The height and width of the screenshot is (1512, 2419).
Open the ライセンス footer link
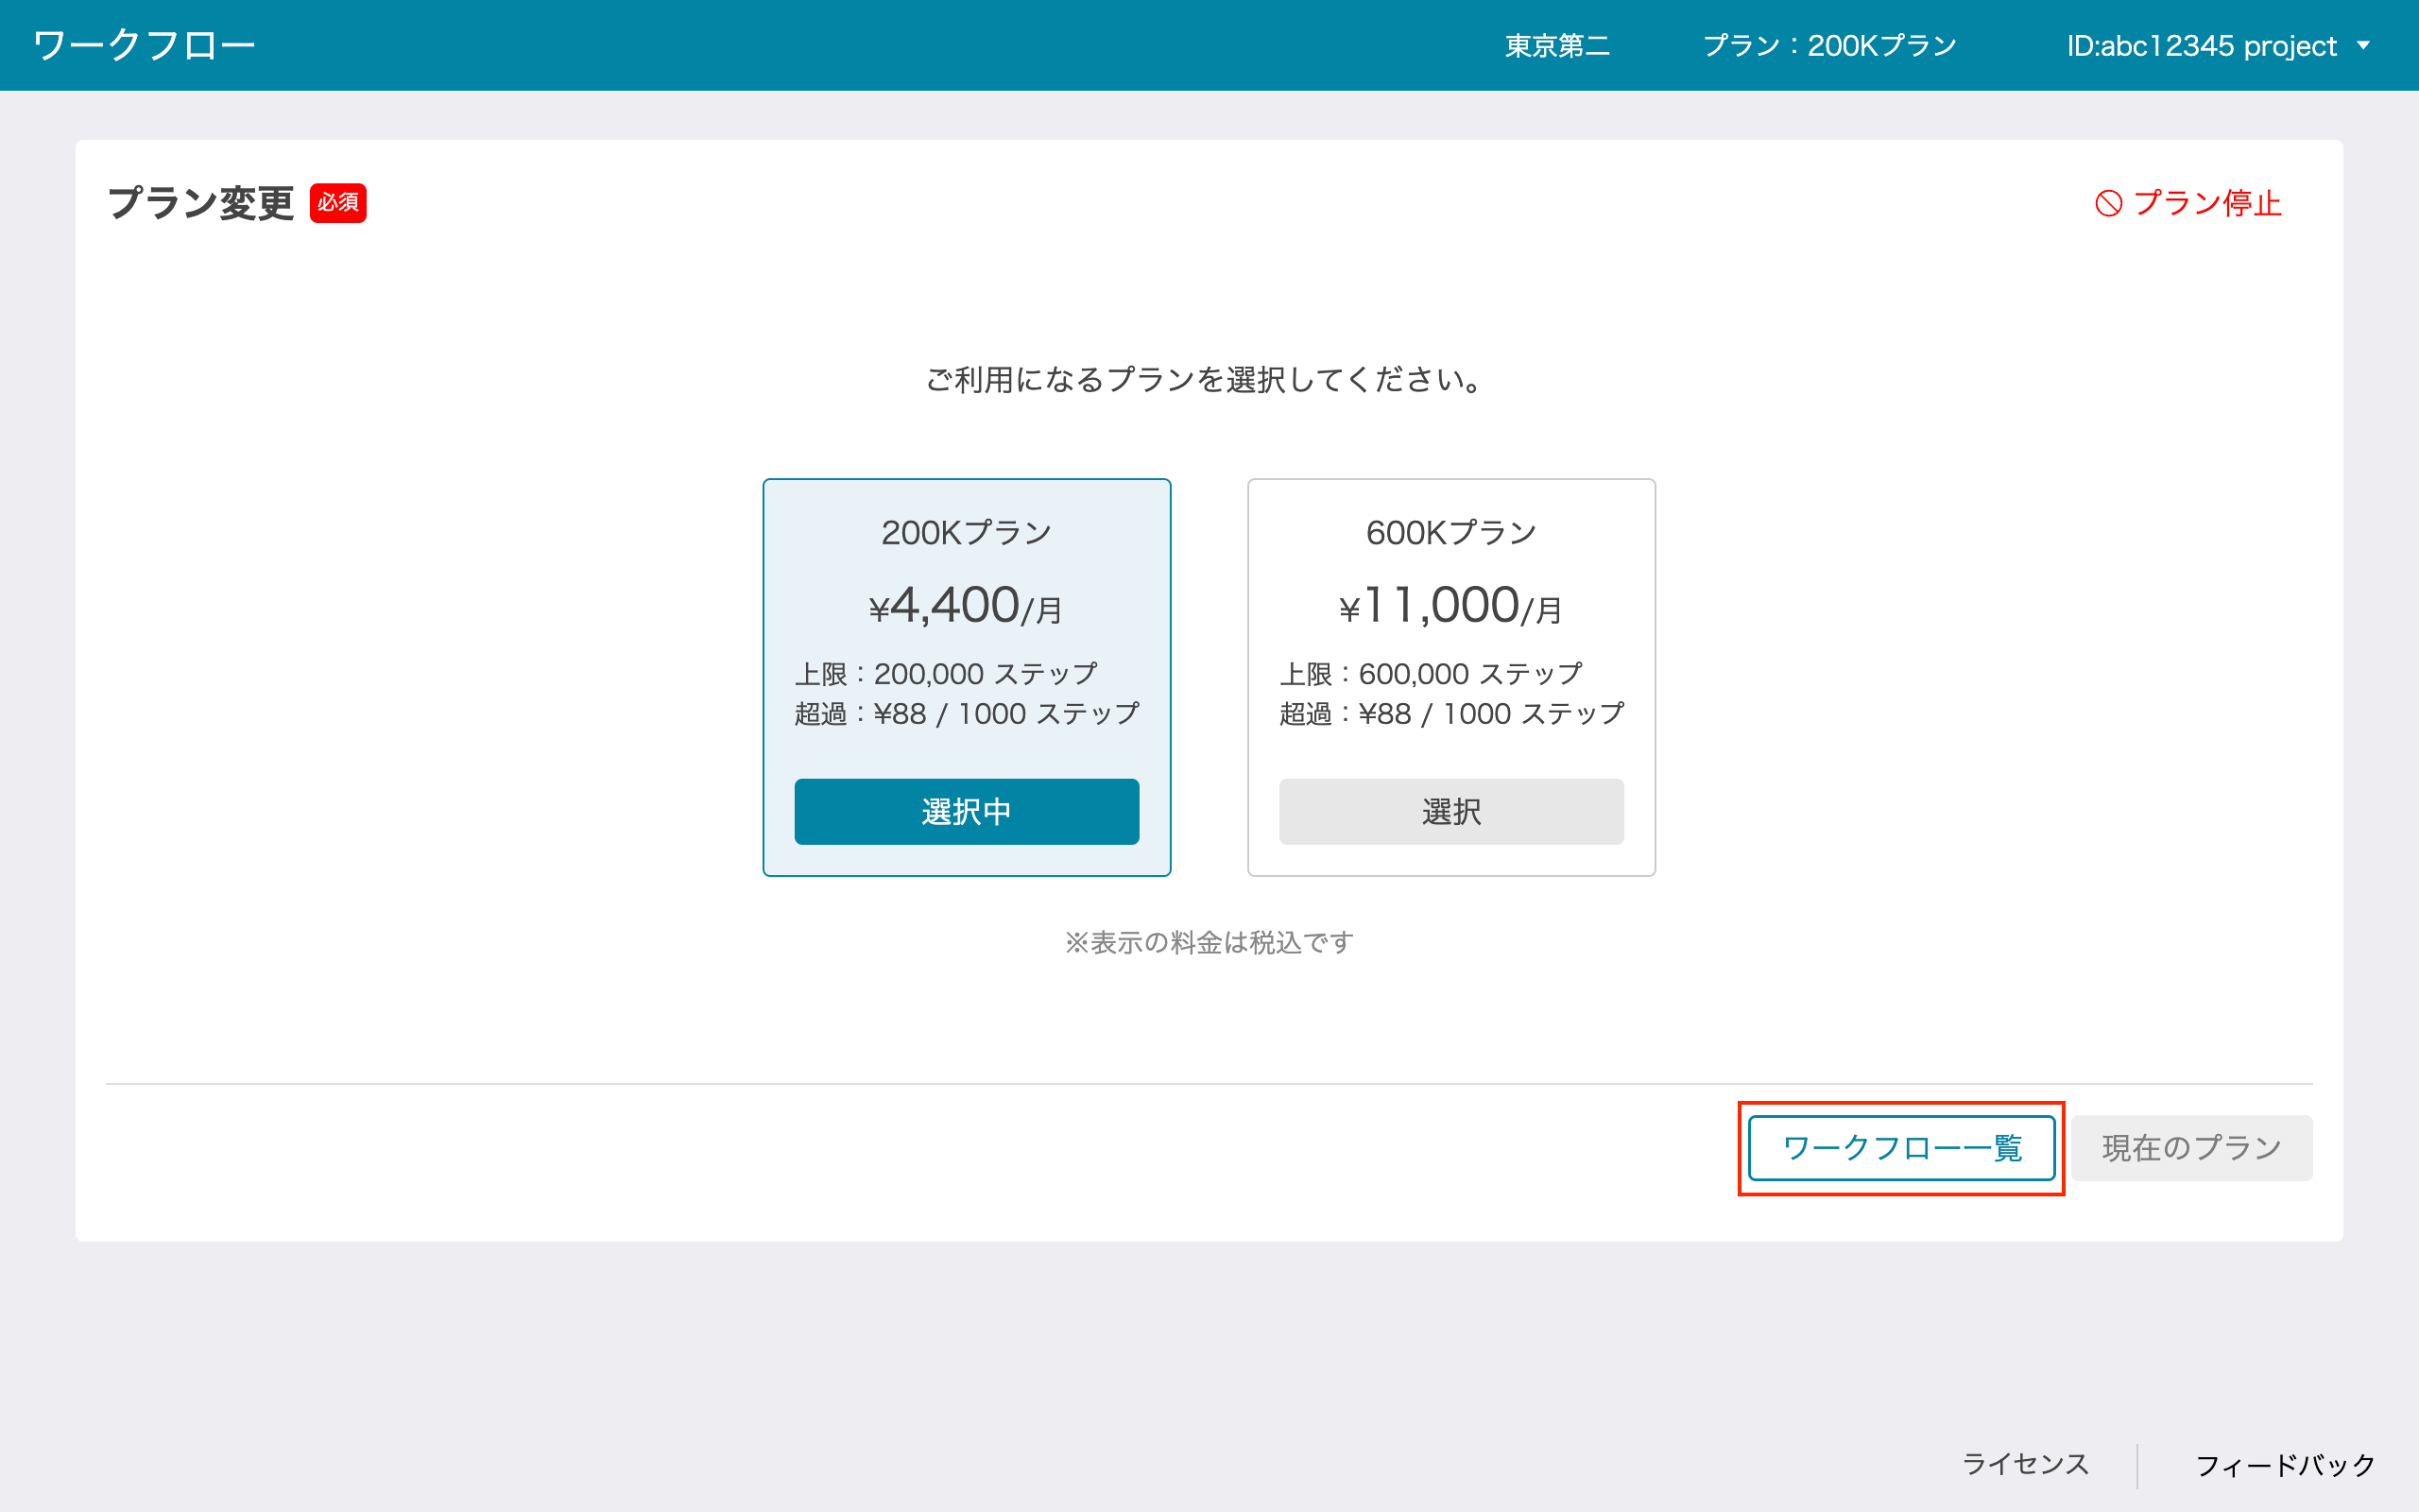tap(2025, 1464)
